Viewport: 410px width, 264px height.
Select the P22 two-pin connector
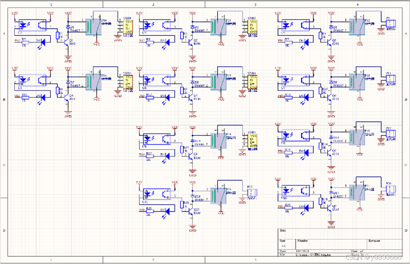pos(253,192)
